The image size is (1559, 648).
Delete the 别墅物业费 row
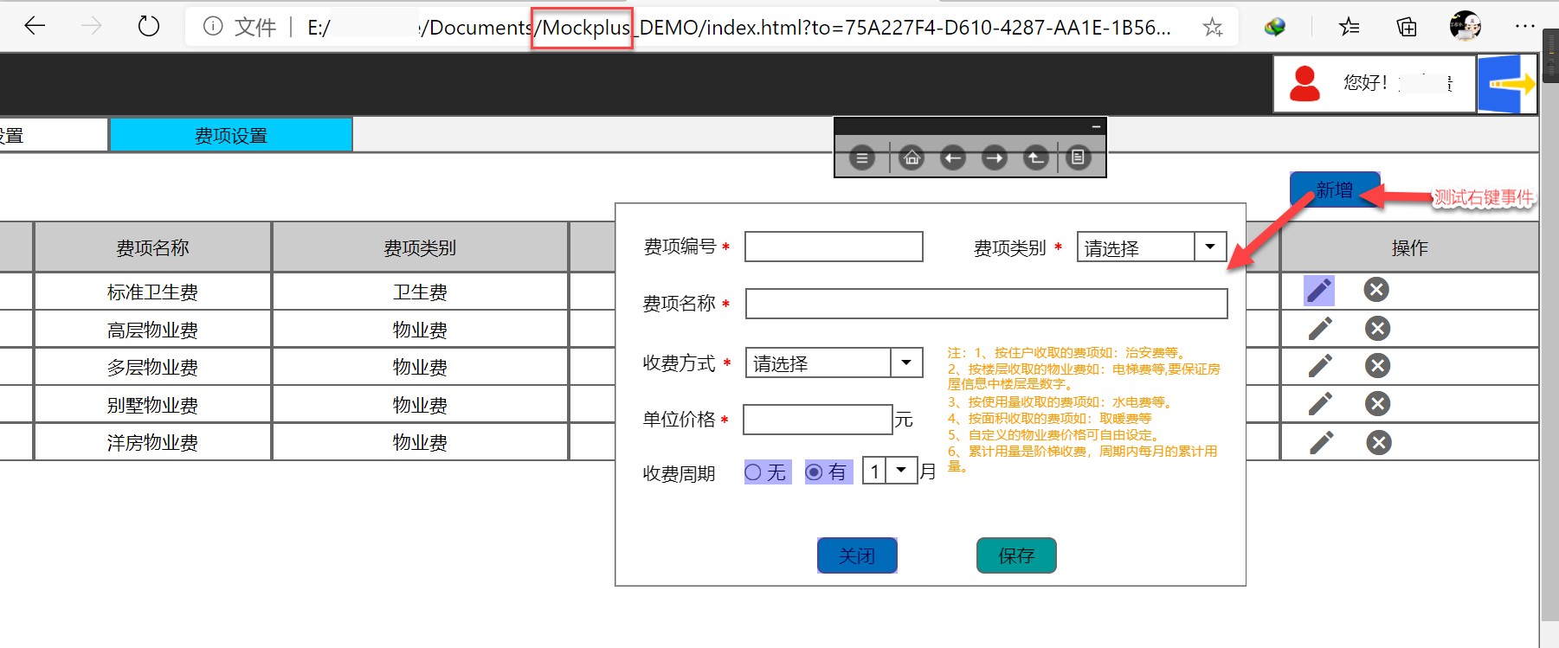point(1377,403)
